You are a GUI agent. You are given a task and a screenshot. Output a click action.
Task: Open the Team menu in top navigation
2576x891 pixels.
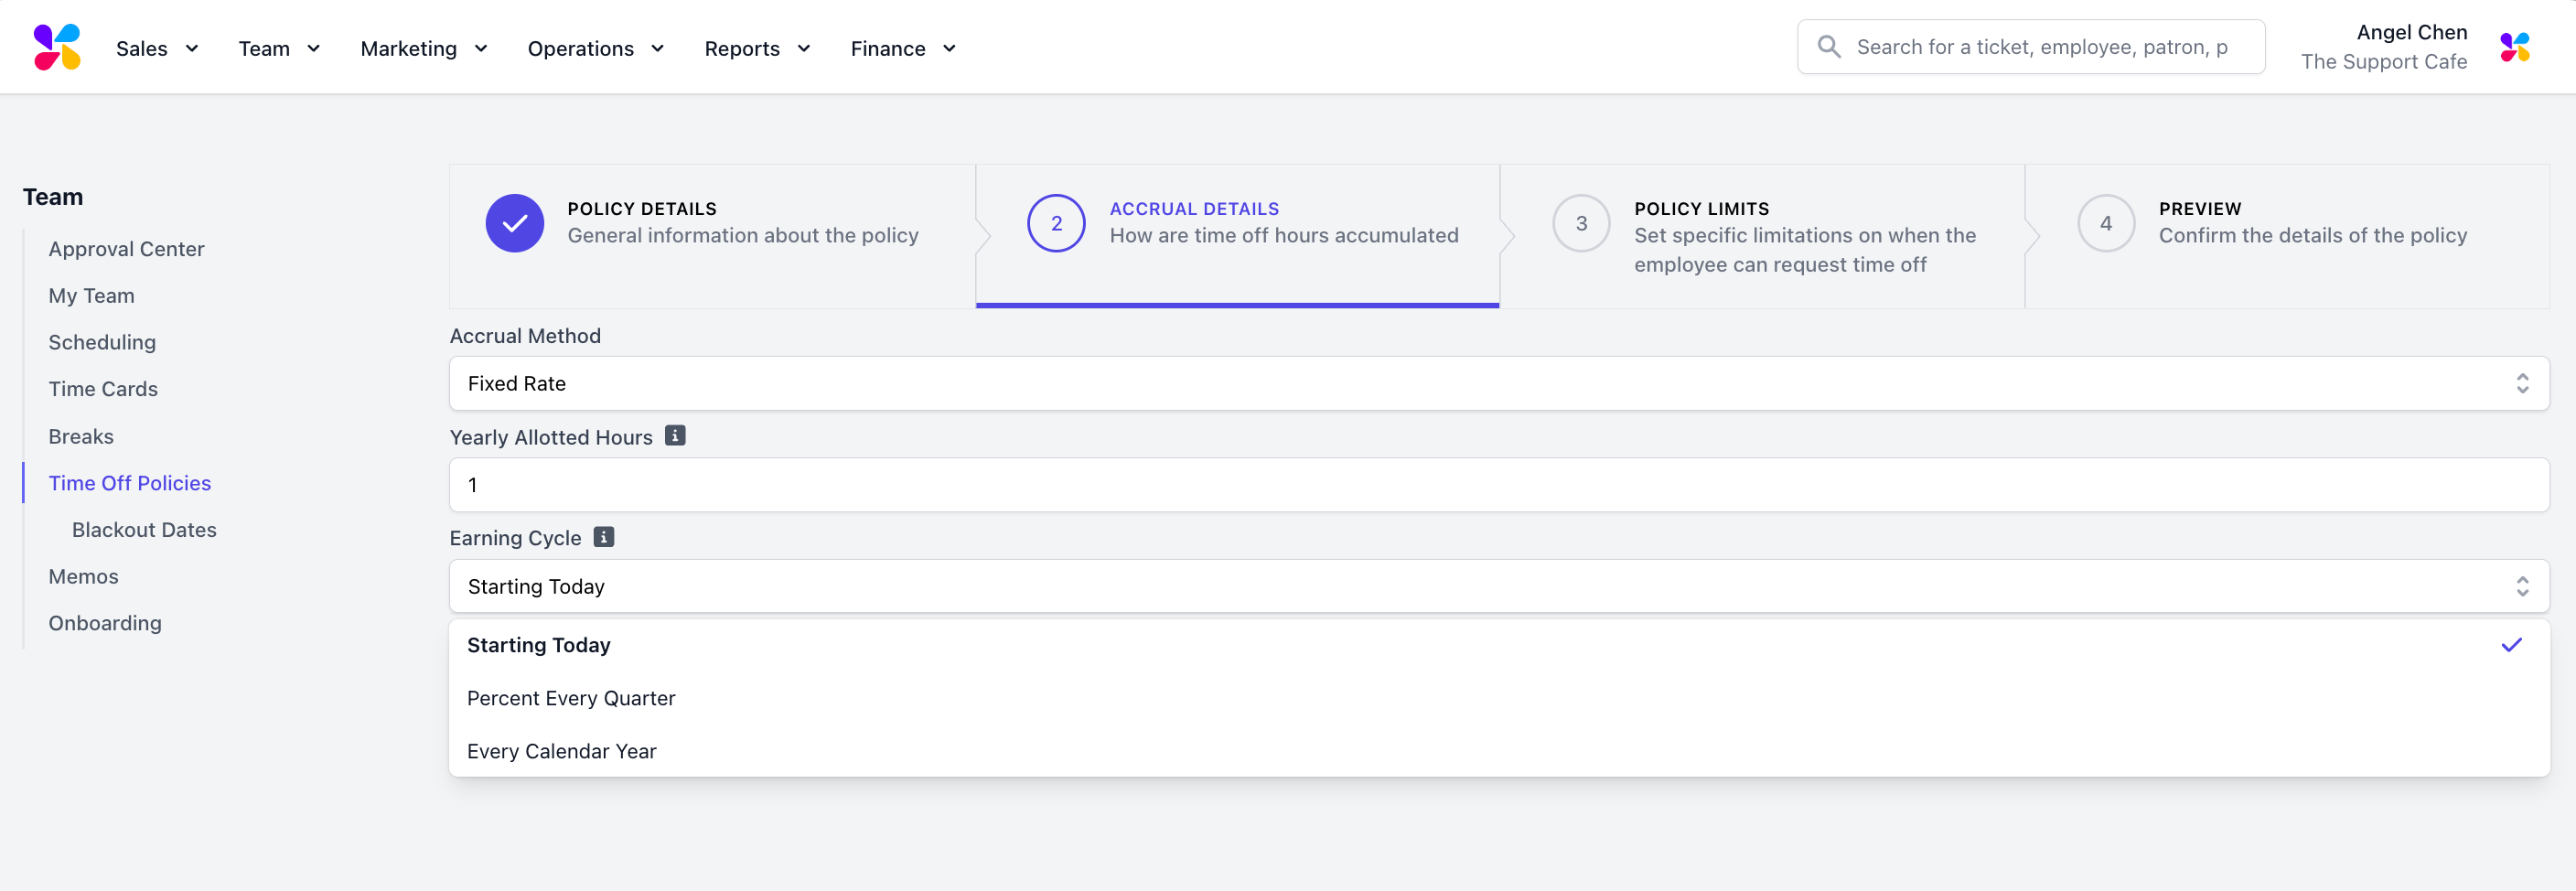pyautogui.click(x=279, y=48)
